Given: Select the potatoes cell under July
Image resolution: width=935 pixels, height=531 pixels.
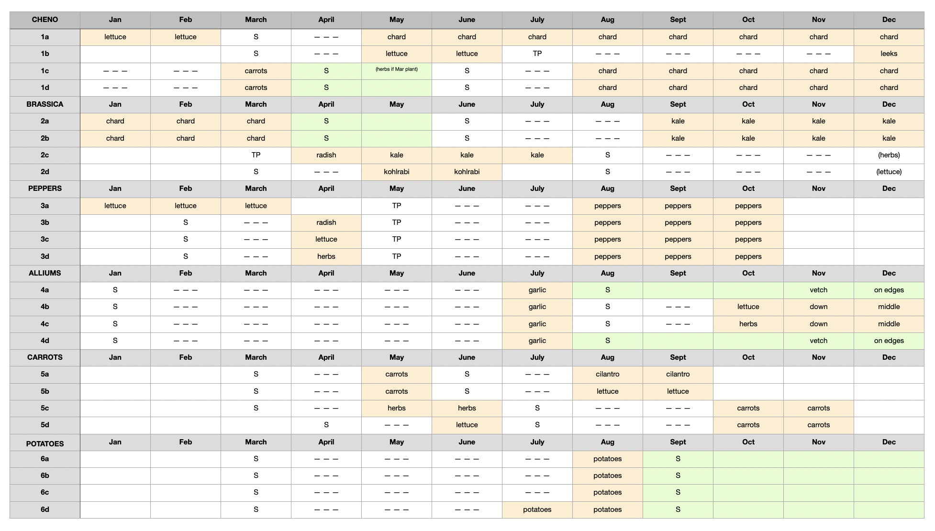Looking at the screenshot, I should coord(537,509).
